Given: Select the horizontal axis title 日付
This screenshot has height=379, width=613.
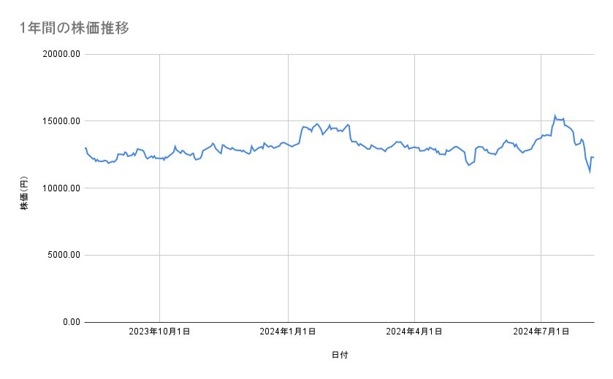Looking at the screenshot, I should 340,355.
